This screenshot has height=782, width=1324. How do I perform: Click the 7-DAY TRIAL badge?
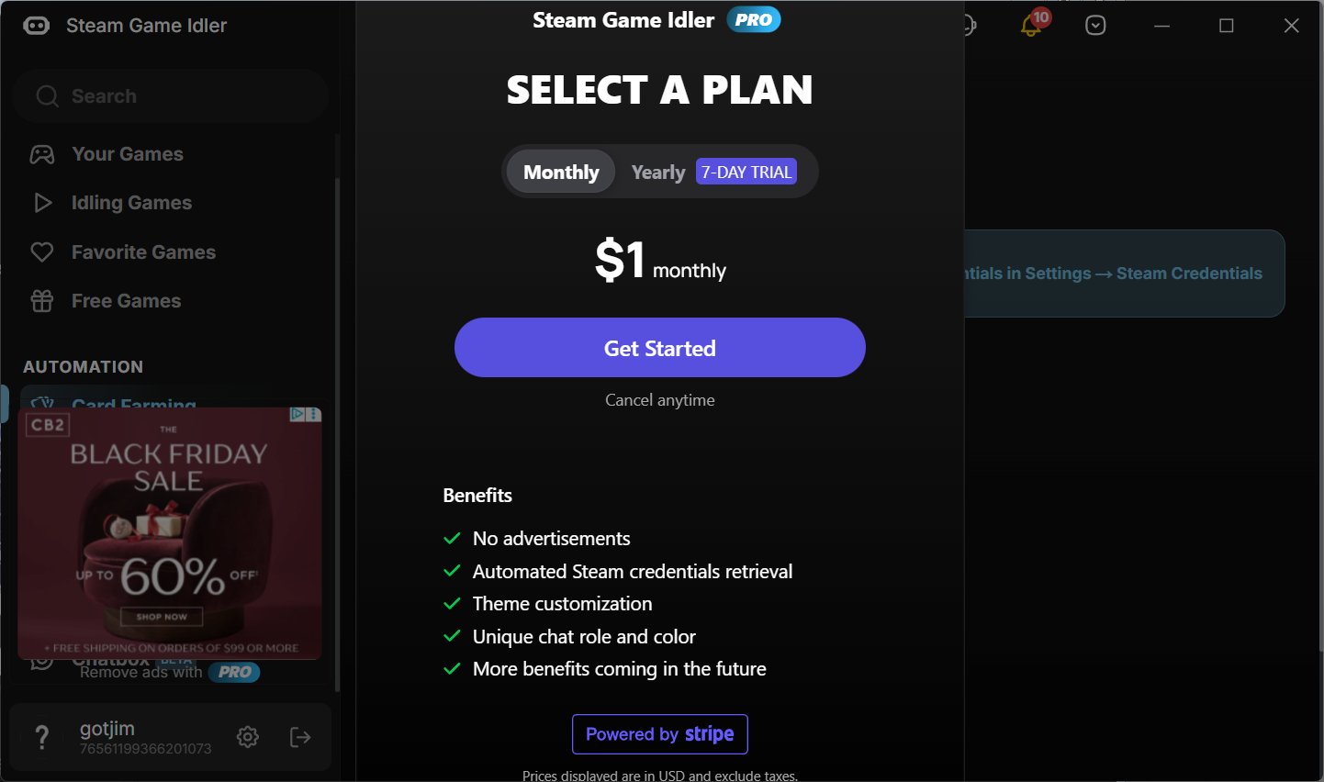[x=746, y=173]
